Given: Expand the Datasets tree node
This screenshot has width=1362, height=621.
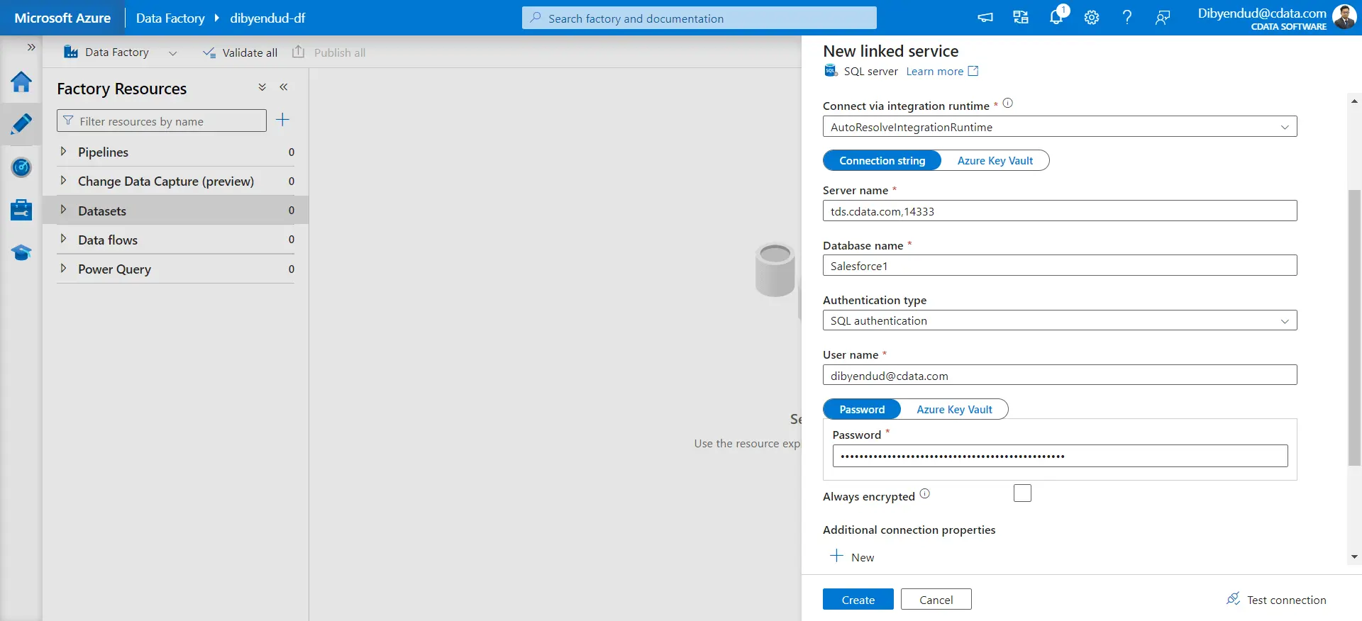Looking at the screenshot, I should point(63,210).
